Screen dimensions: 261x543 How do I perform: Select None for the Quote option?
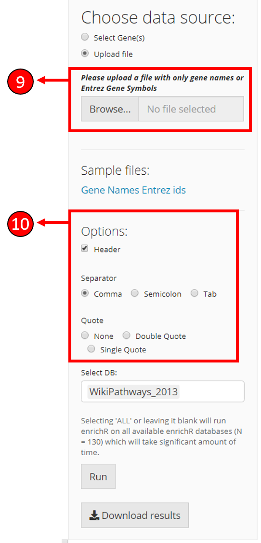[x=85, y=335]
